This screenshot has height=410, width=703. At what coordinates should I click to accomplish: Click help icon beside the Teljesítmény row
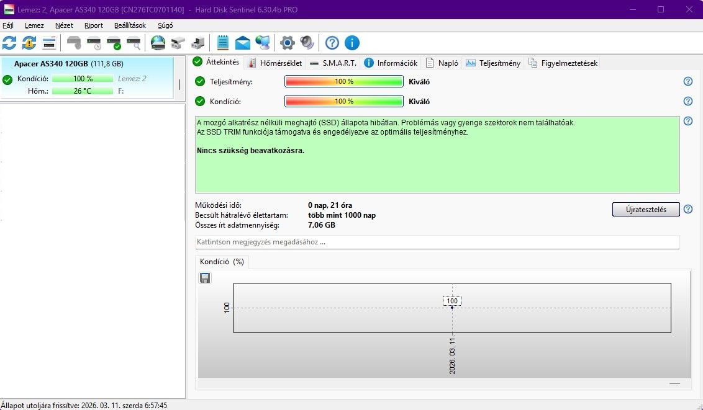pos(687,81)
